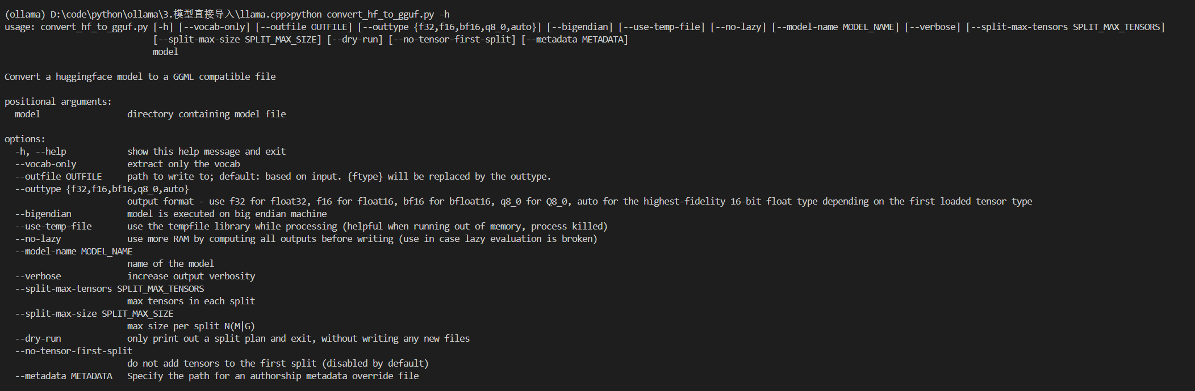This screenshot has width=1195, height=391.
Task: Click "--dry-run" in the options list
Action: 38,338
